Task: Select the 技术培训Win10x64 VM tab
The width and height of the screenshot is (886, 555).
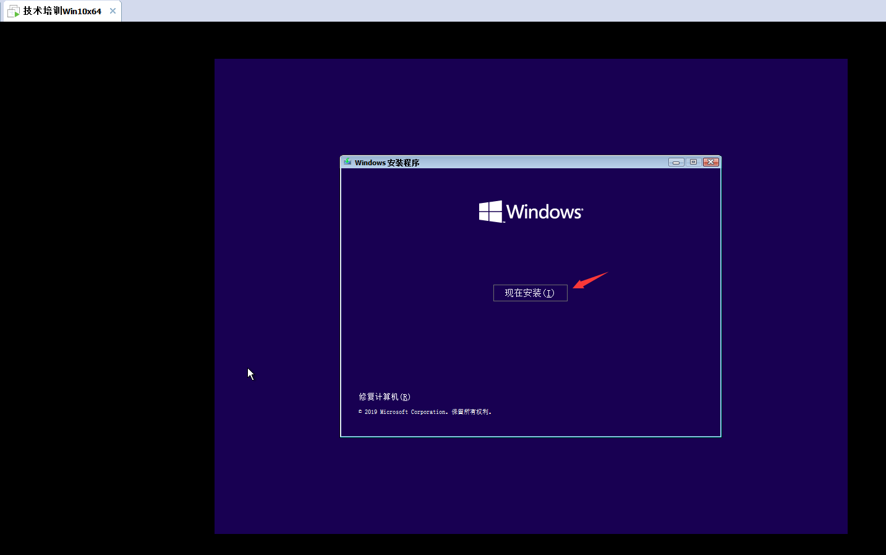Action: (x=61, y=11)
